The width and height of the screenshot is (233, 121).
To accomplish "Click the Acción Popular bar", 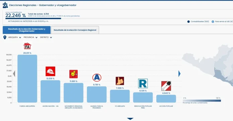I will 166,99.
